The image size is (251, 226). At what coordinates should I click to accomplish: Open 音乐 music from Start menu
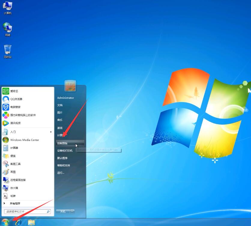[x=70, y=120]
